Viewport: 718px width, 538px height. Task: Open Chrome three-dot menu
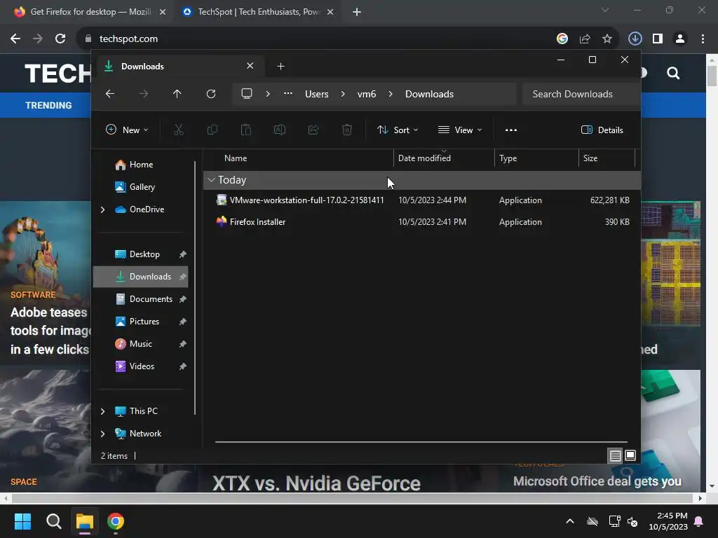703,39
